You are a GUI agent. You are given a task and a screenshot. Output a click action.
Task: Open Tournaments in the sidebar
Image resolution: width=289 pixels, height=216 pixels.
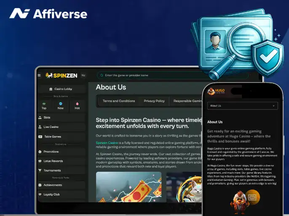[x=62, y=171]
